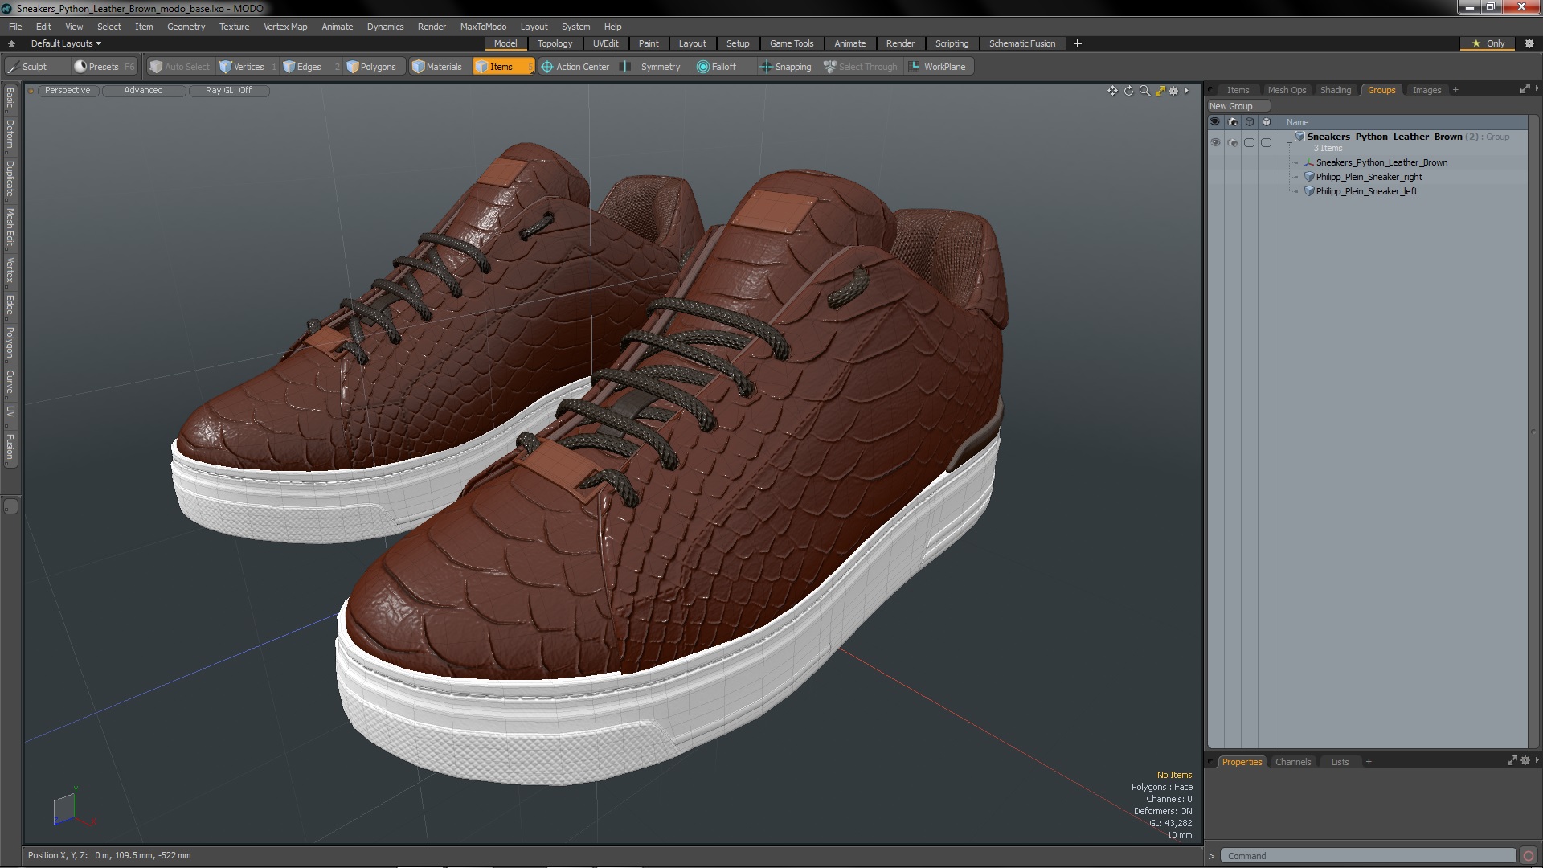
Task: Open the Geometry menu
Action: click(x=186, y=27)
